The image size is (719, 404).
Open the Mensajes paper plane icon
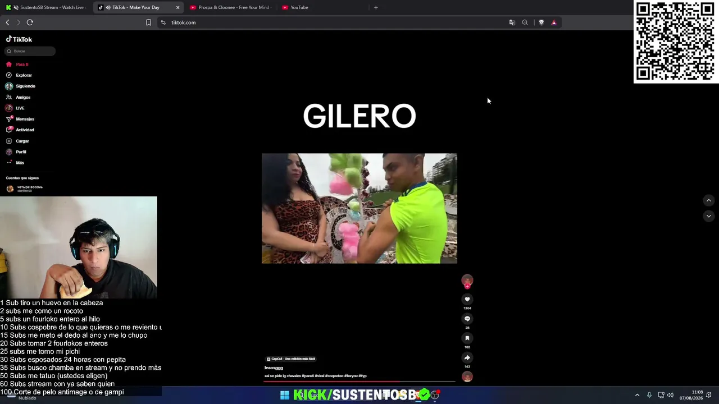coord(9,119)
